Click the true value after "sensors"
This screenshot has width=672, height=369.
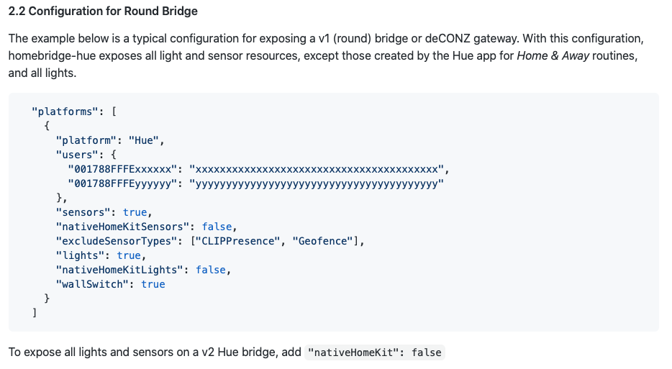click(x=135, y=212)
